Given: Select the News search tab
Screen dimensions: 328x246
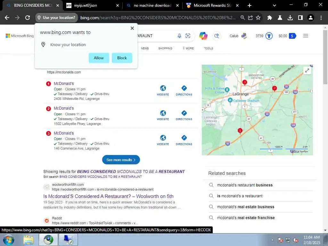Looking at the screenshot, I should coord(145,48).
